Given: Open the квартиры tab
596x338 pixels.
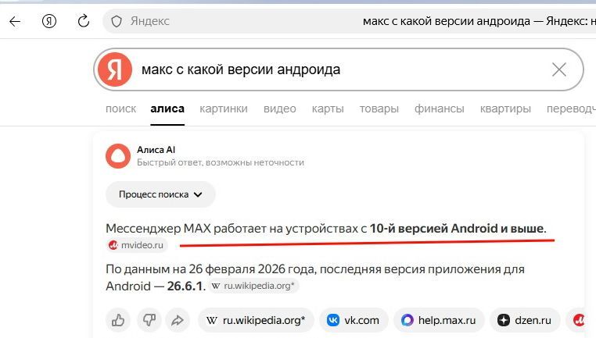Looking at the screenshot, I should point(505,109).
